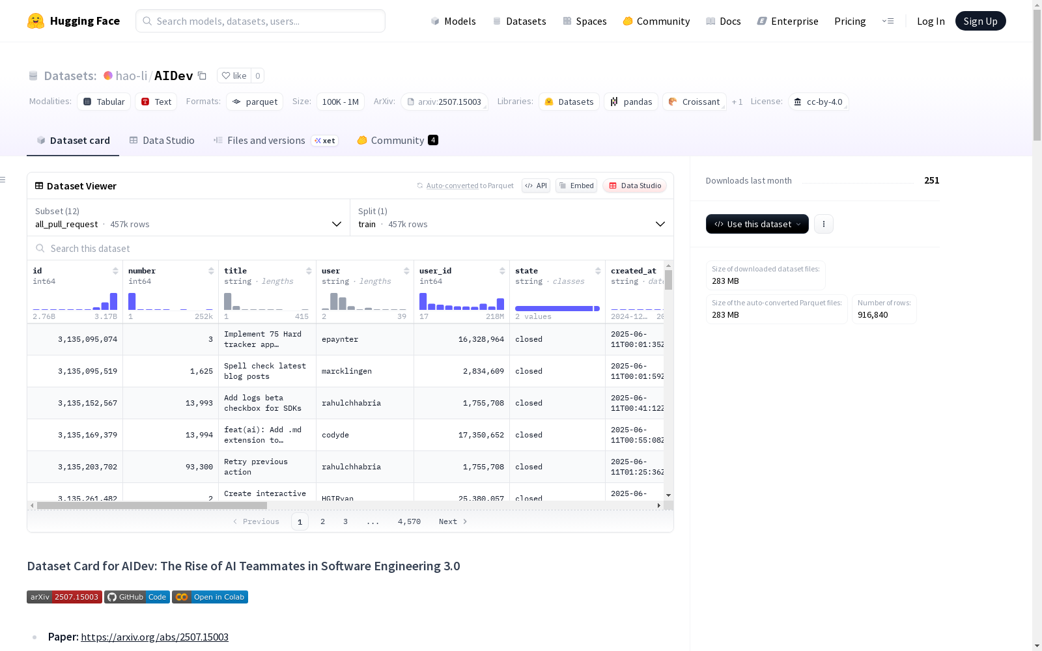Click the sort icon on state column

(x=598, y=271)
